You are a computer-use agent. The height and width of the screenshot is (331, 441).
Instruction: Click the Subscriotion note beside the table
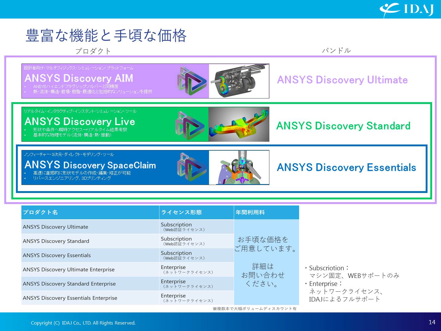[x=352, y=272]
